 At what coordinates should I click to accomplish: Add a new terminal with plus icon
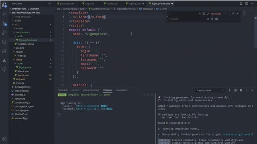[229, 90]
